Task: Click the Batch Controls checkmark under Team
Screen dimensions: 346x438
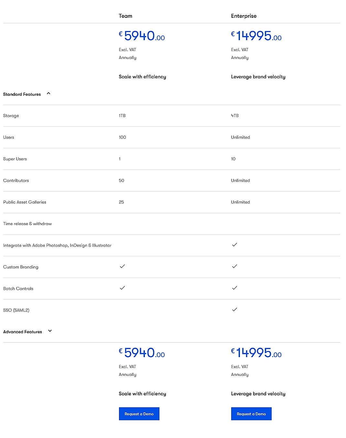Action: click(x=122, y=288)
